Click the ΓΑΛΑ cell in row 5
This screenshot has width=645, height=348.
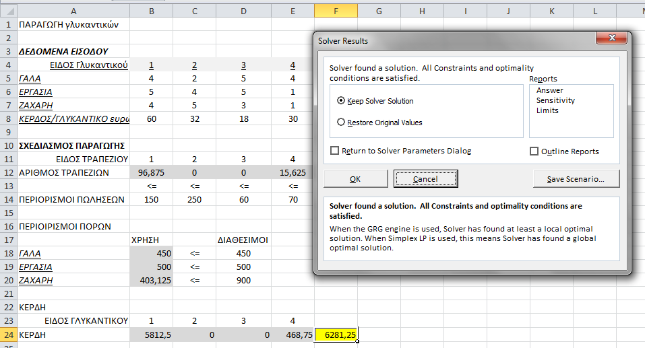73,79
